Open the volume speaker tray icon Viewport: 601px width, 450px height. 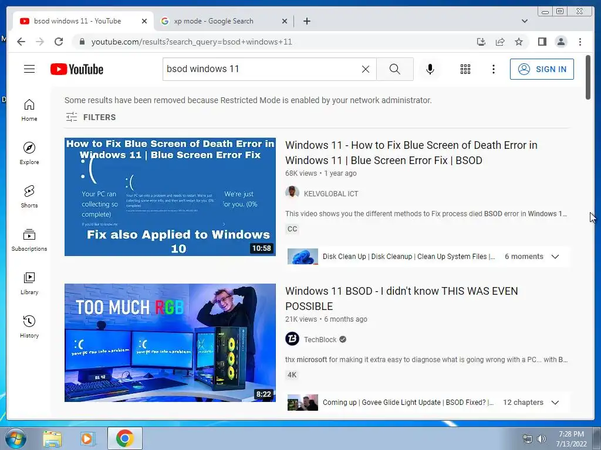542,439
